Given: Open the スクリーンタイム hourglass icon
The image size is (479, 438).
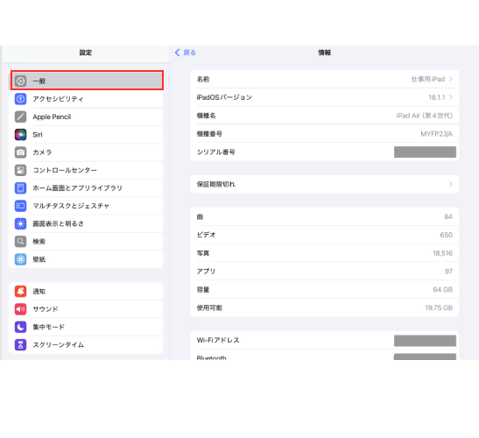Looking at the screenshot, I should tap(20, 345).
